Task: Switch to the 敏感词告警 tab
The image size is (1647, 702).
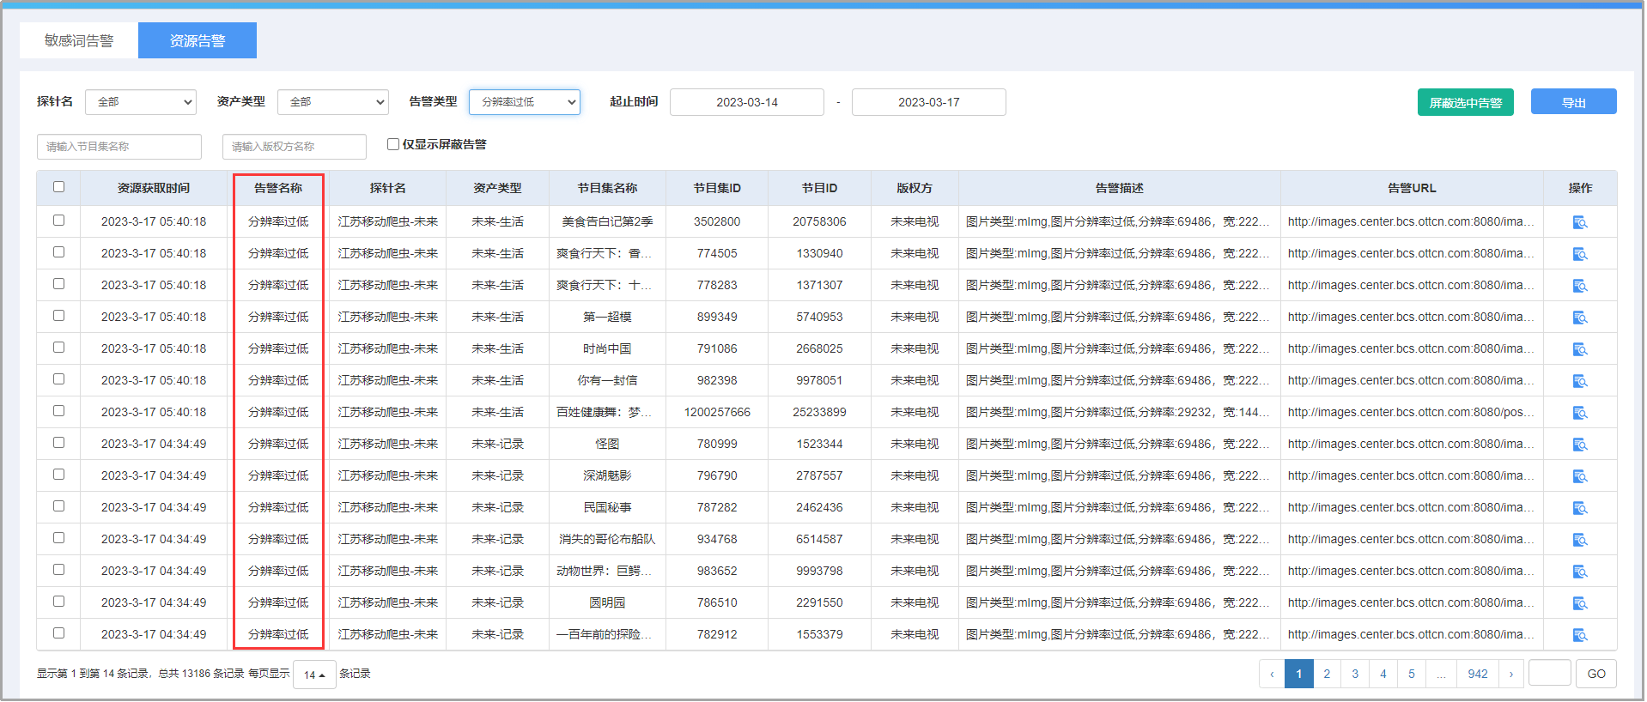Action: tap(79, 40)
